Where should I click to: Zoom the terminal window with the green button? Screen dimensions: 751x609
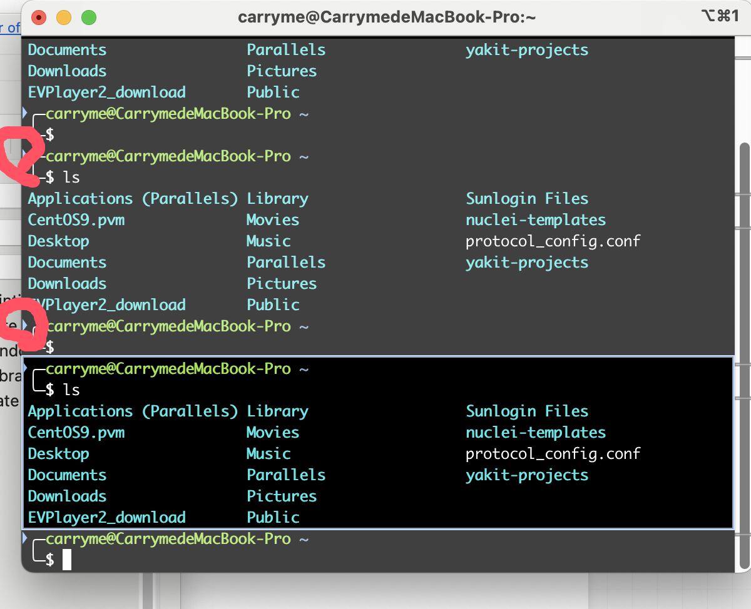(89, 18)
